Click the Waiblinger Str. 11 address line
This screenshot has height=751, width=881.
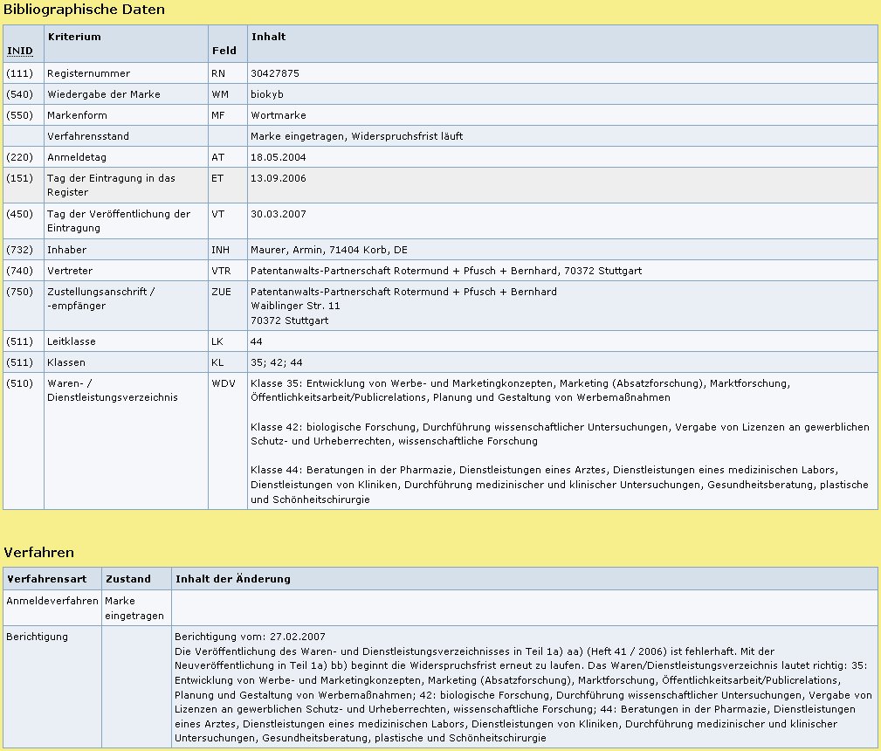[x=295, y=307]
